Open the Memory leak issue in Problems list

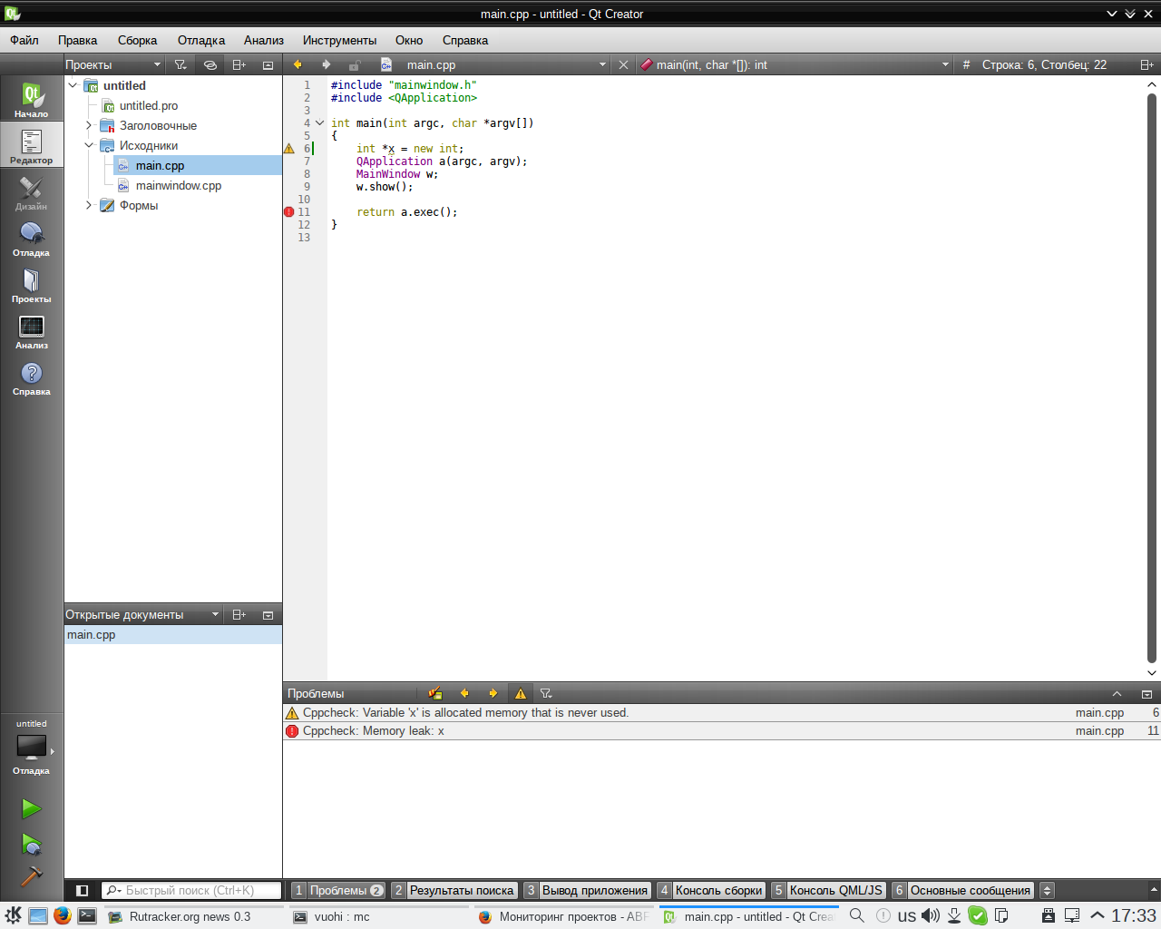374,731
